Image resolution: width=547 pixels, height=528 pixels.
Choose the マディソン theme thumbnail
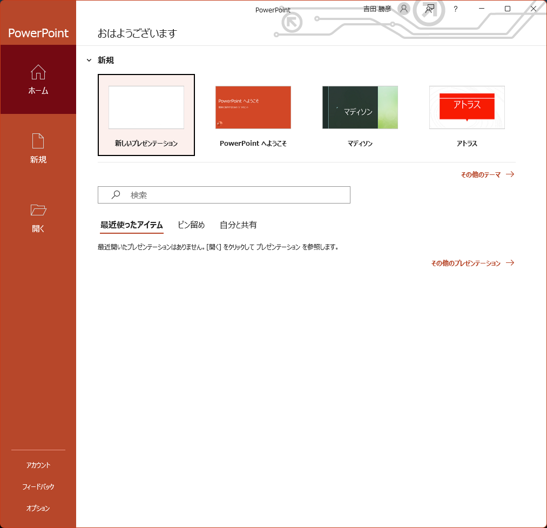pyautogui.click(x=360, y=107)
